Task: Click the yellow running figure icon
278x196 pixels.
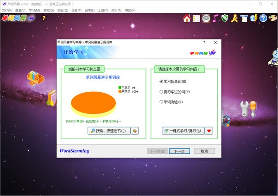Action: 234,19
